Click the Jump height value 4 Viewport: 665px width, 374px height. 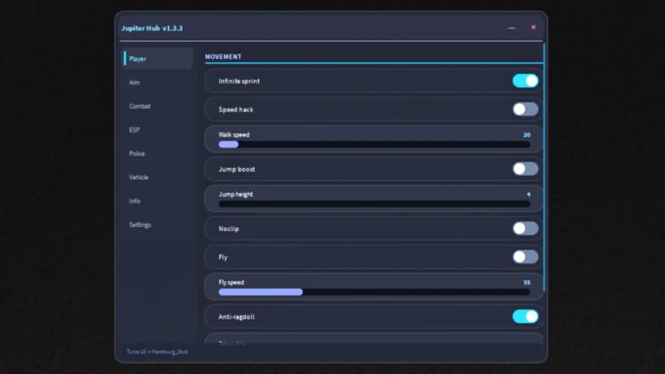pos(528,194)
